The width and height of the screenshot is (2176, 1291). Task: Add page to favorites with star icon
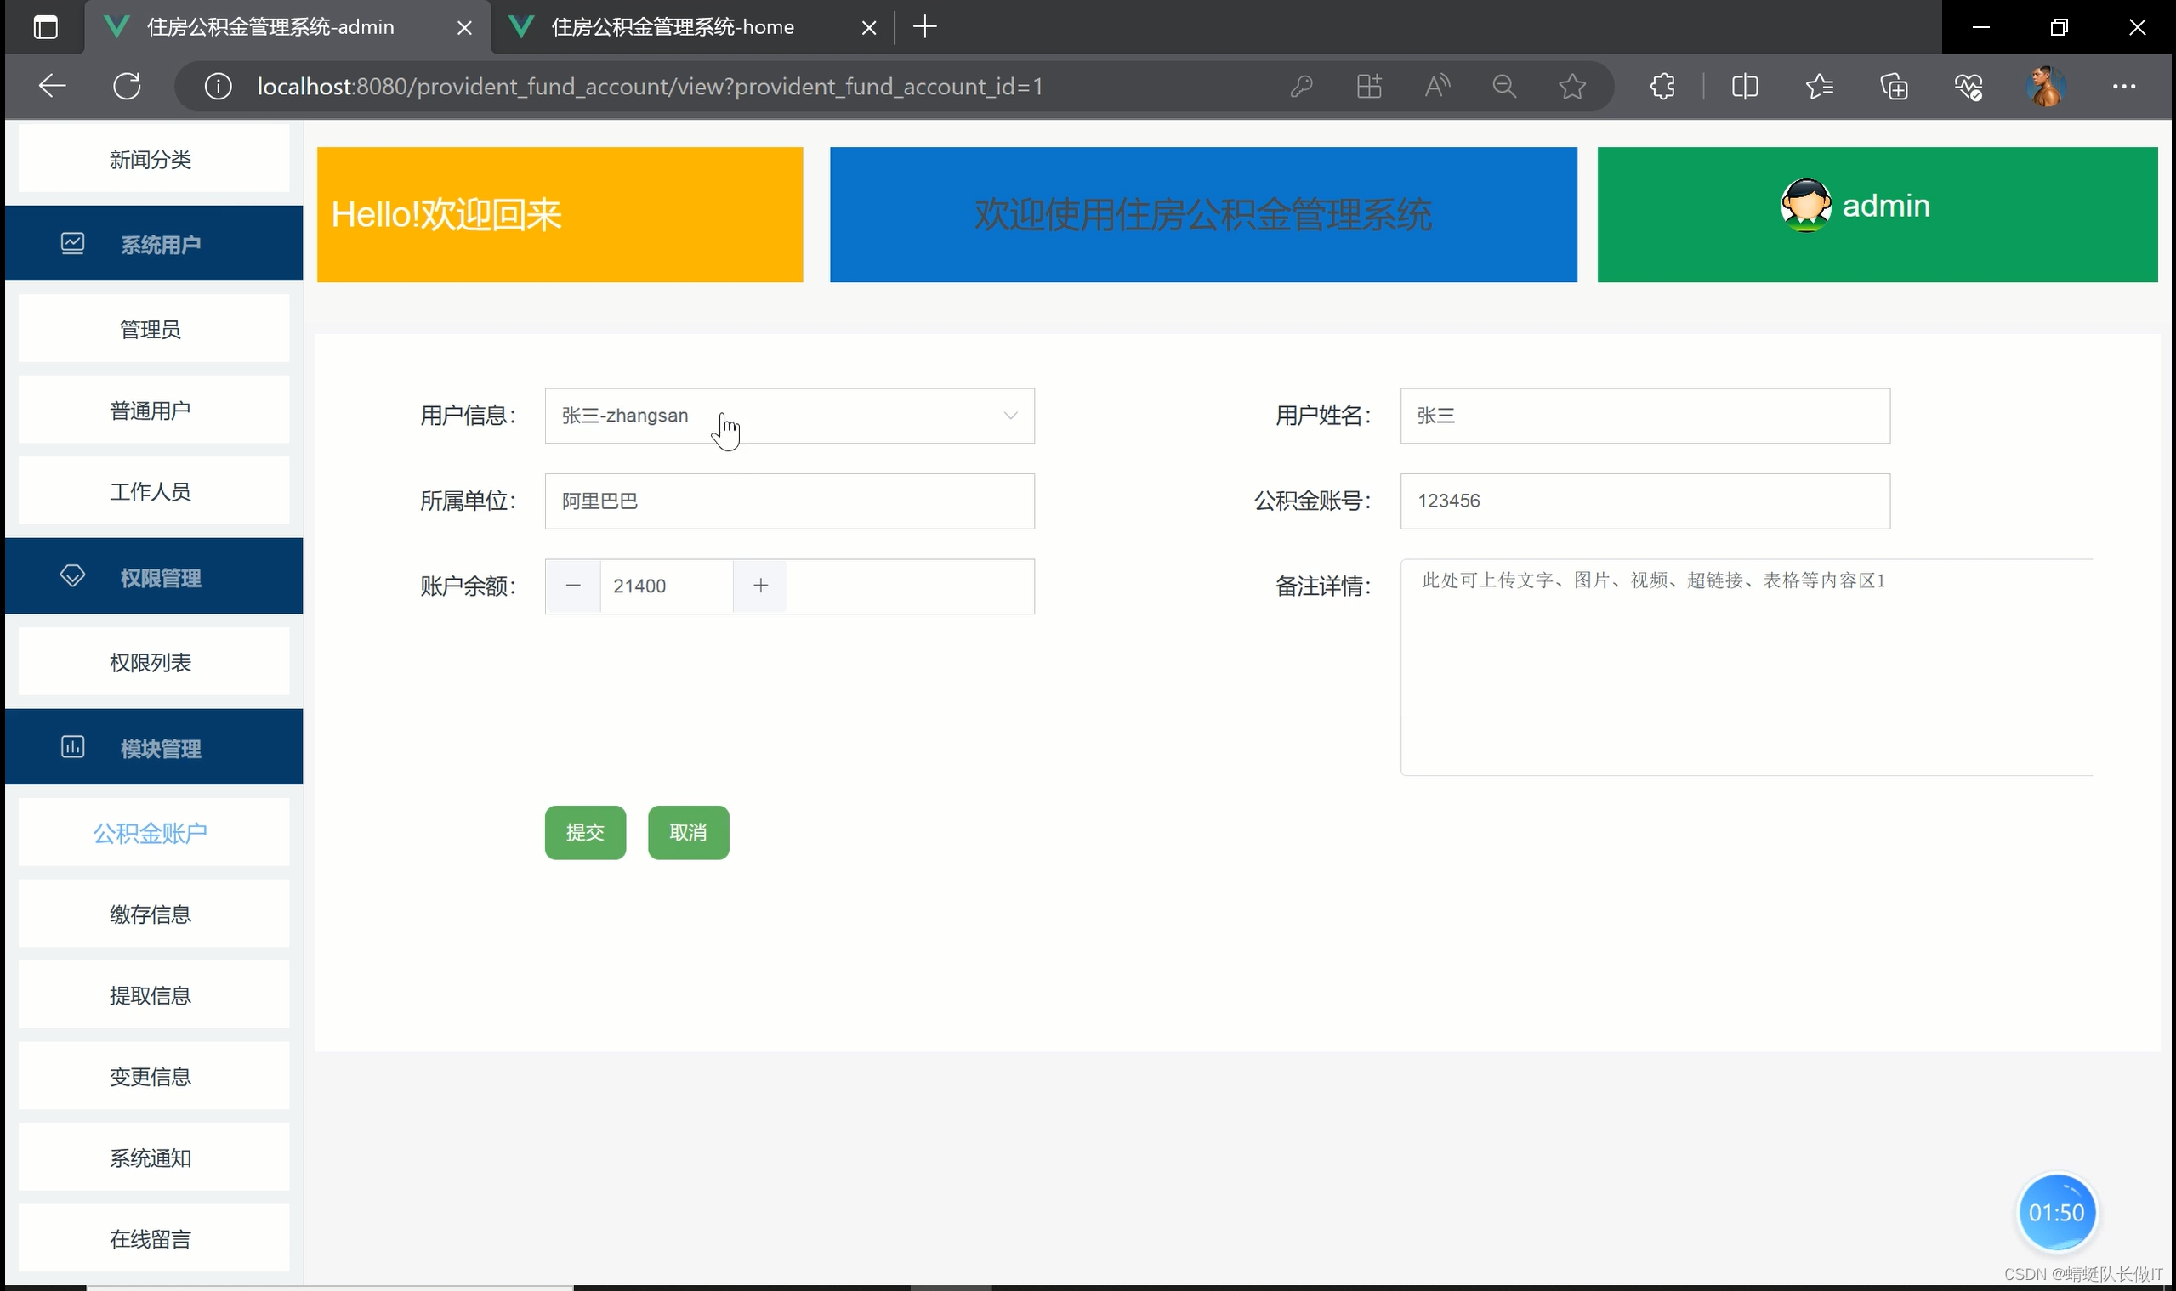pos(1572,85)
